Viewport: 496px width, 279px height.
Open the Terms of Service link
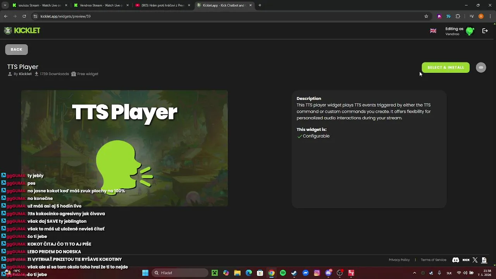click(434, 260)
